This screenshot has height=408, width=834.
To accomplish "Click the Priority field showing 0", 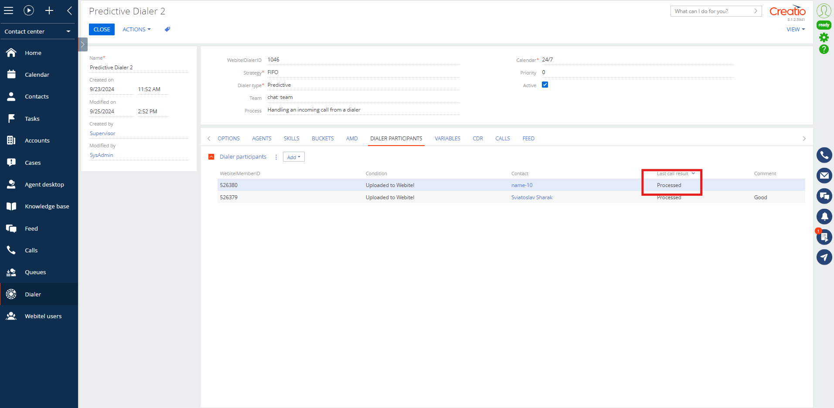I will coord(638,72).
